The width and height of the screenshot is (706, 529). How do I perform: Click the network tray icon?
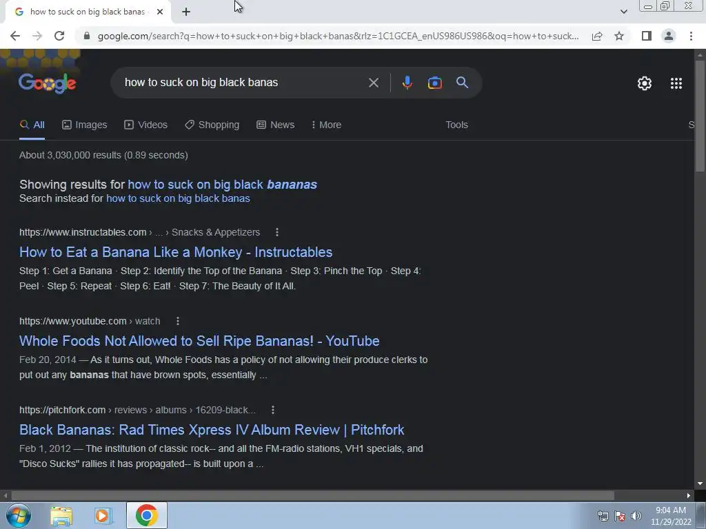(x=603, y=516)
